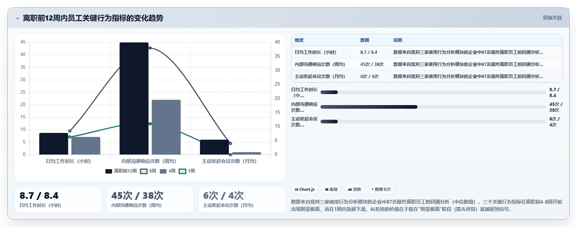Click the green 1周 line point at 内部沟通响应次数
Viewport: 577px width, 227px height.
pyautogui.click(x=150, y=124)
